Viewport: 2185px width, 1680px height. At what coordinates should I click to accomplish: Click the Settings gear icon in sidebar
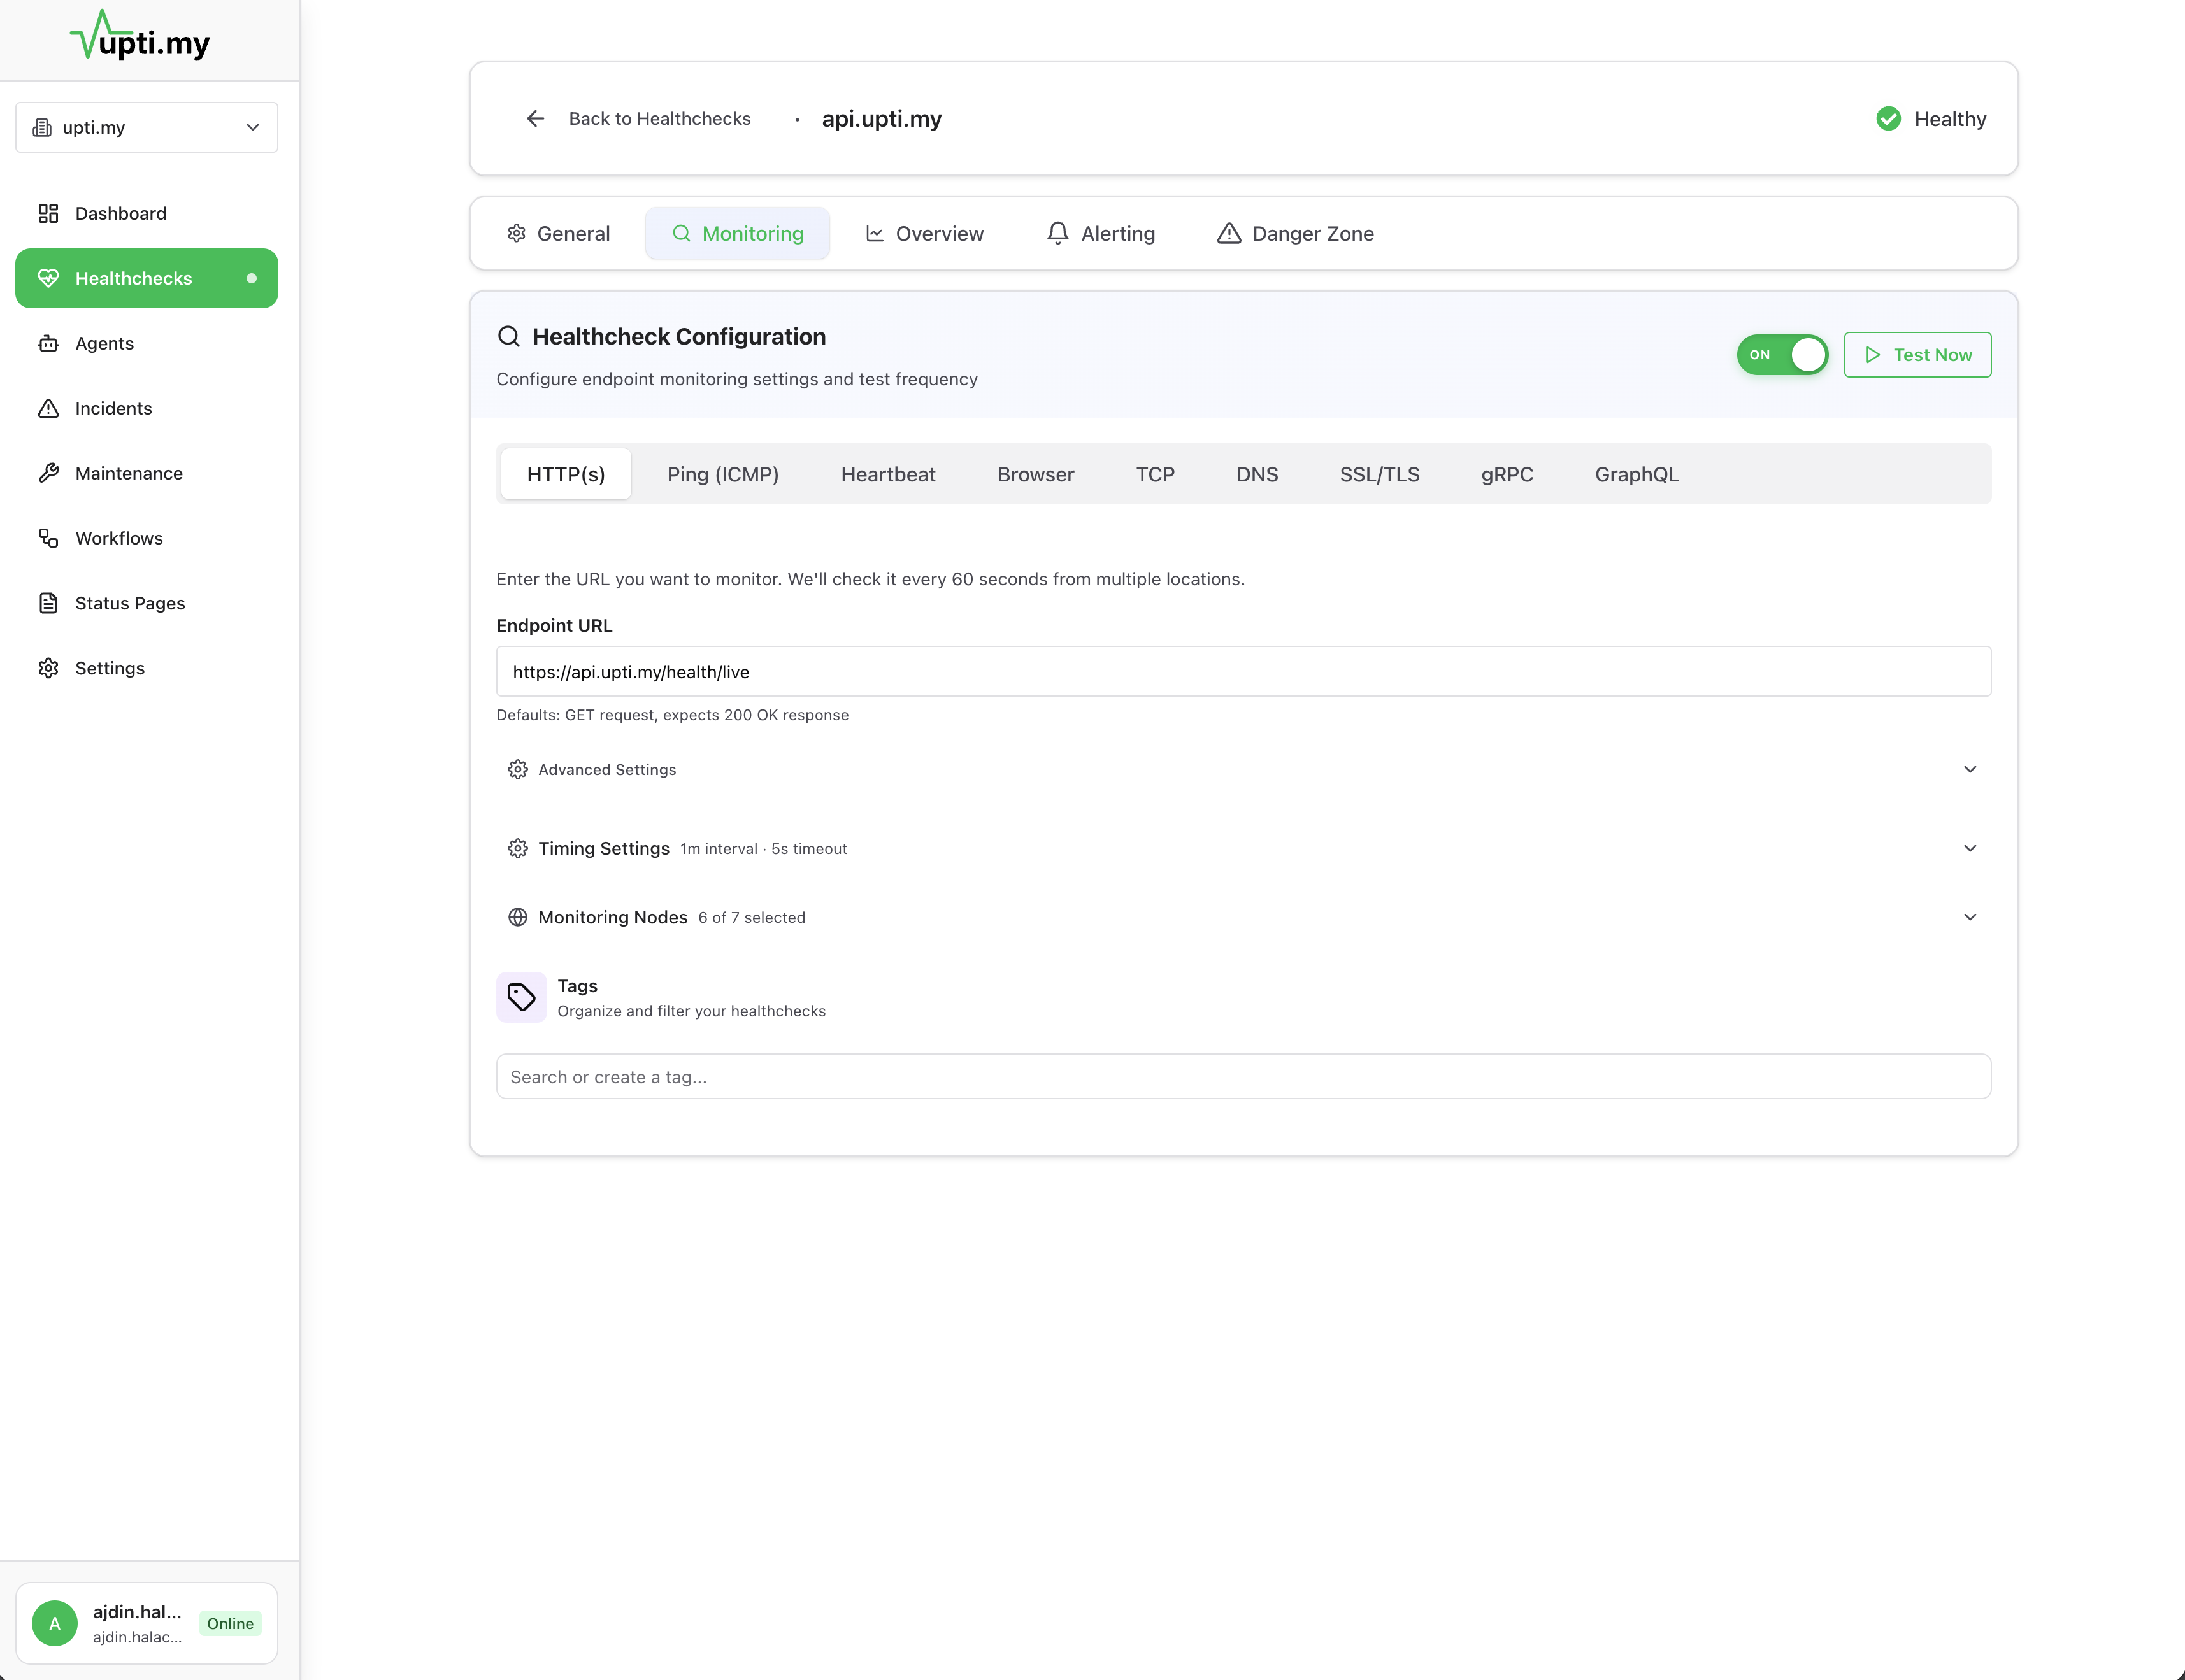coord(48,668)
